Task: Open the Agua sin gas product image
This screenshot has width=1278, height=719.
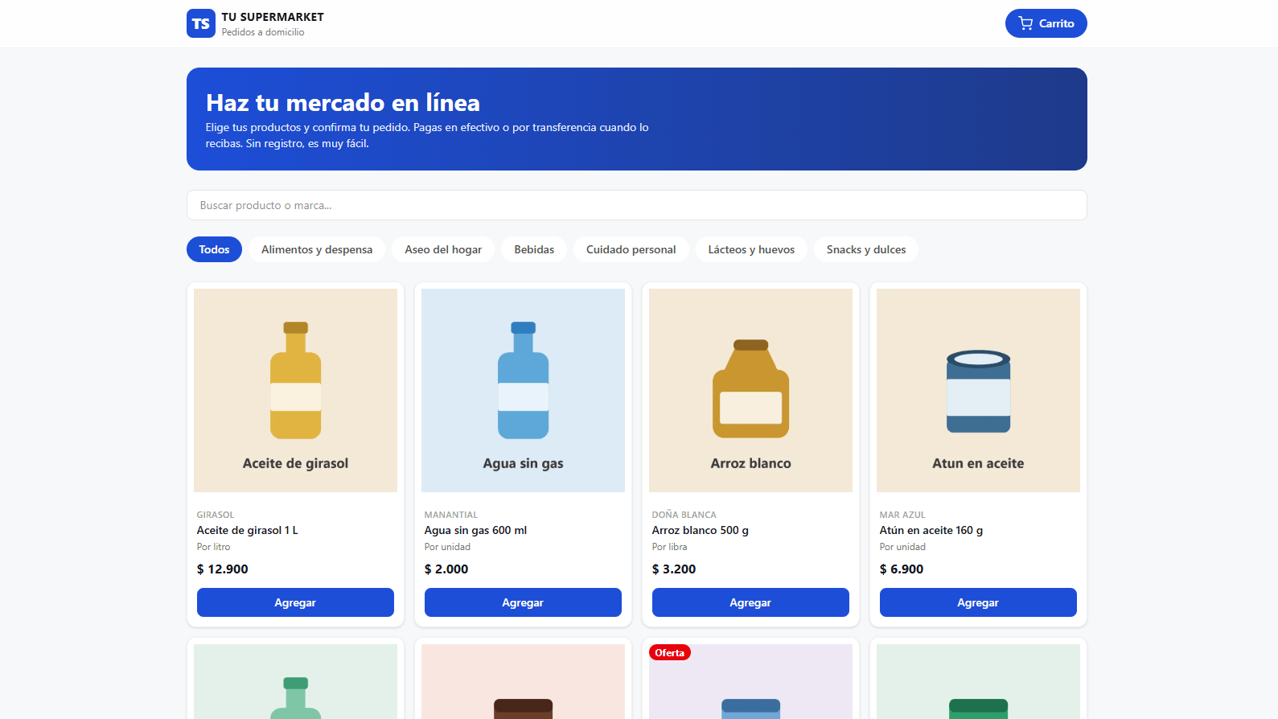Action: click(x=523, y=390)
